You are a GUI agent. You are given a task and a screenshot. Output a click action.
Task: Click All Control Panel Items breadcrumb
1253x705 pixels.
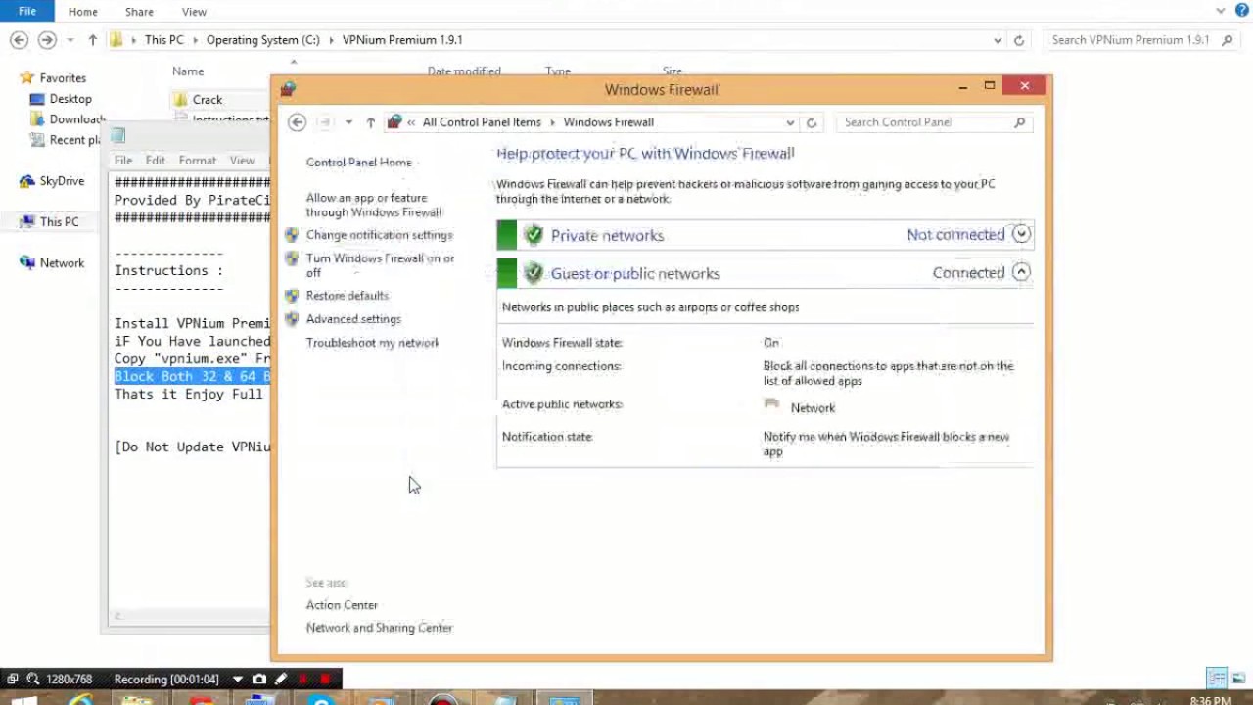tap(482, 122)
